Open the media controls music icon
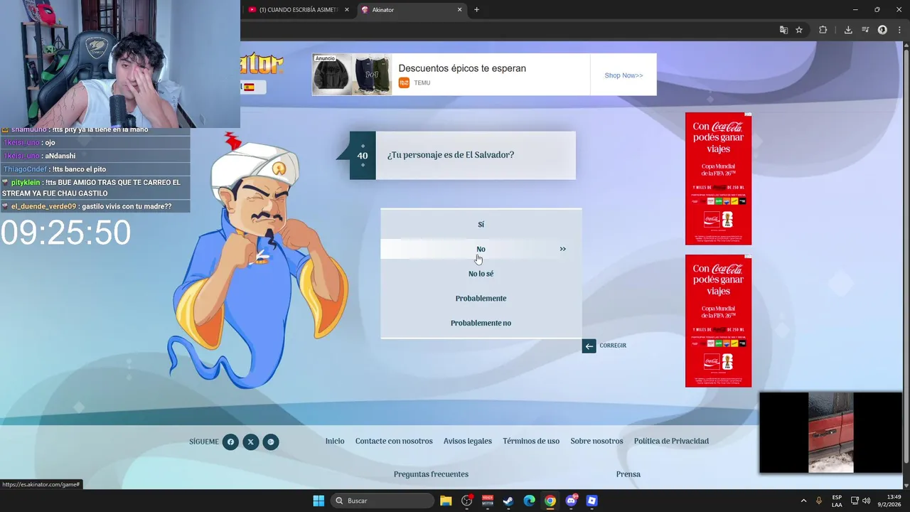The width and height of the screenshot is (910, 512). (x=865, y=30)
